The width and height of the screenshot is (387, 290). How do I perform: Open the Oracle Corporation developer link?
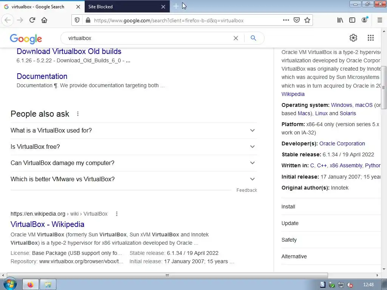coord(342,143)
